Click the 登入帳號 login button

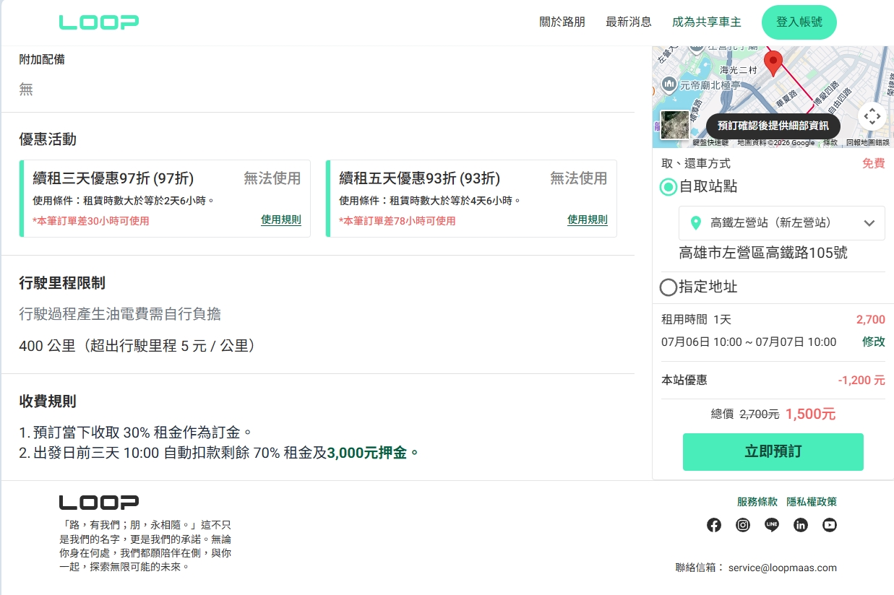799,22
